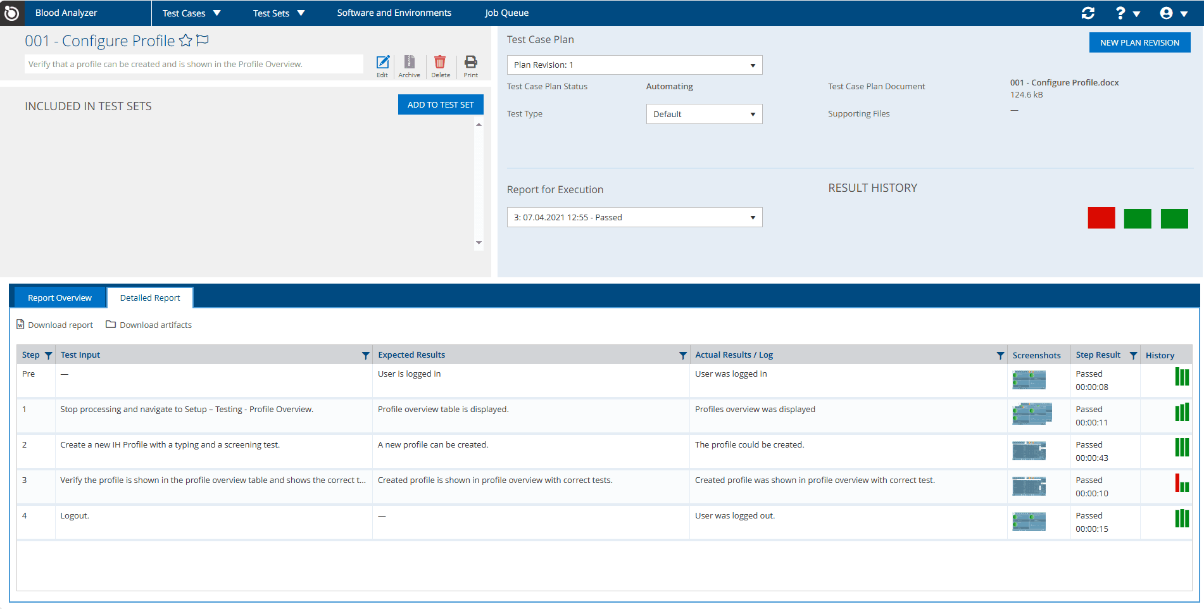This screenshot has width=1204, height=609.
Task: Filter the Test Input column
Action: point(365,356)
